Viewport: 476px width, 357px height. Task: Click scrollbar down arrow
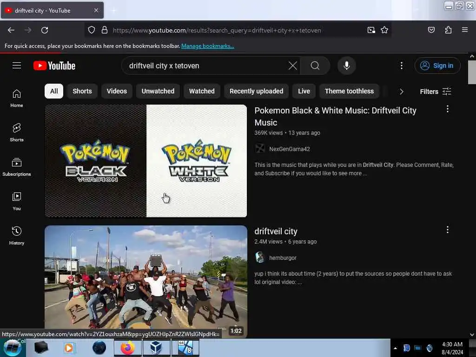pyautogui.click(x=472, y=335)
